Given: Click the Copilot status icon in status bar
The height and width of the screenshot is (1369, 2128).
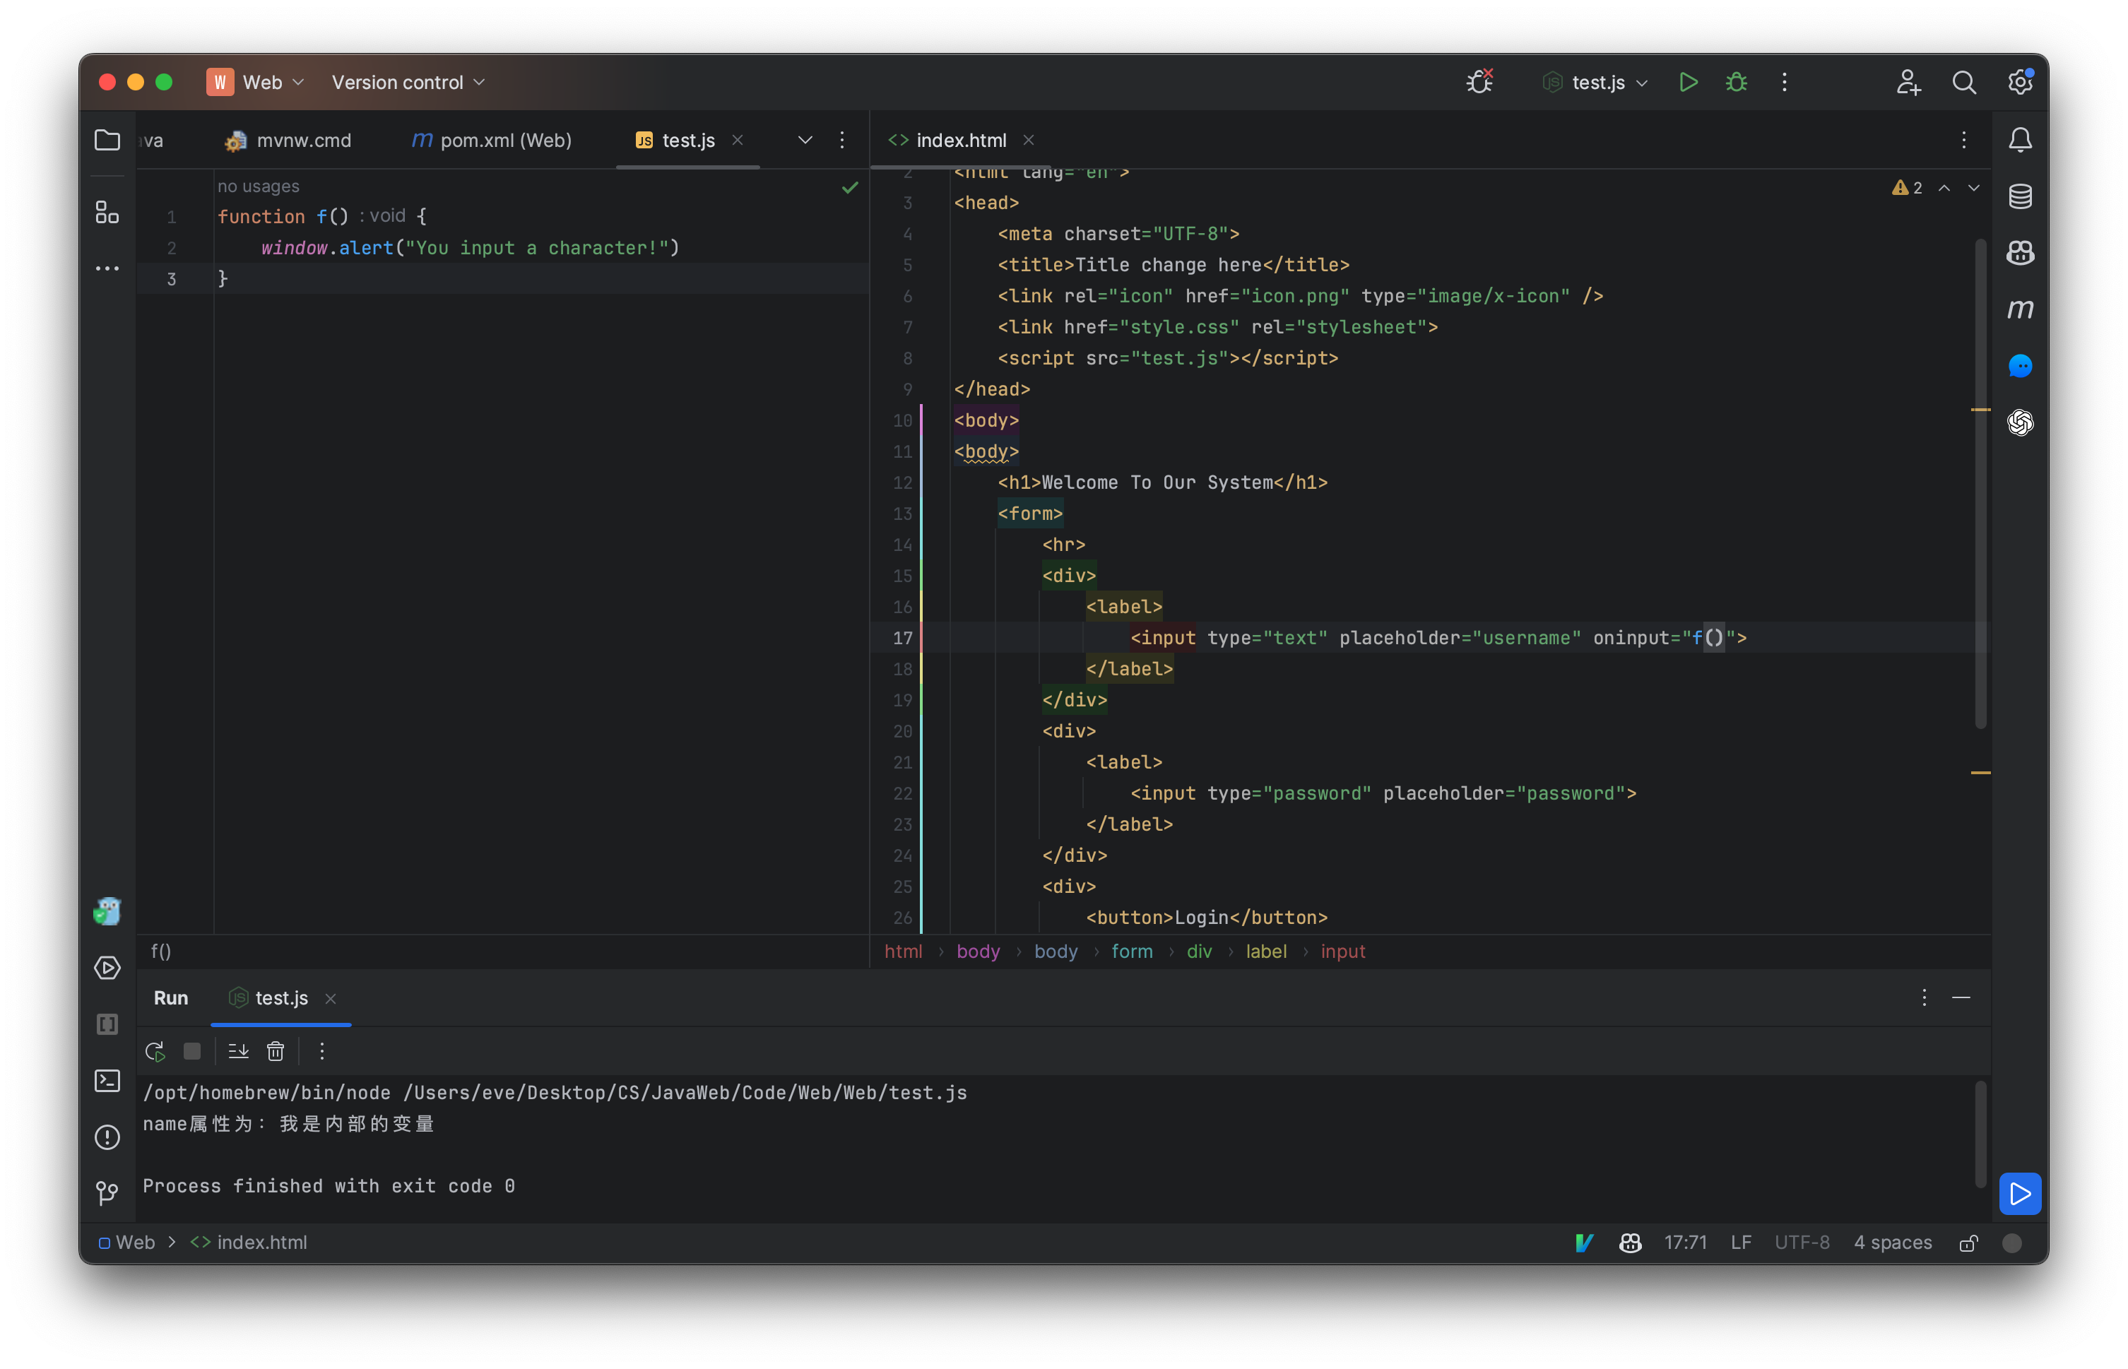Looking at the screenshot, I should pyautogui.click(x=1629, y=1242).
